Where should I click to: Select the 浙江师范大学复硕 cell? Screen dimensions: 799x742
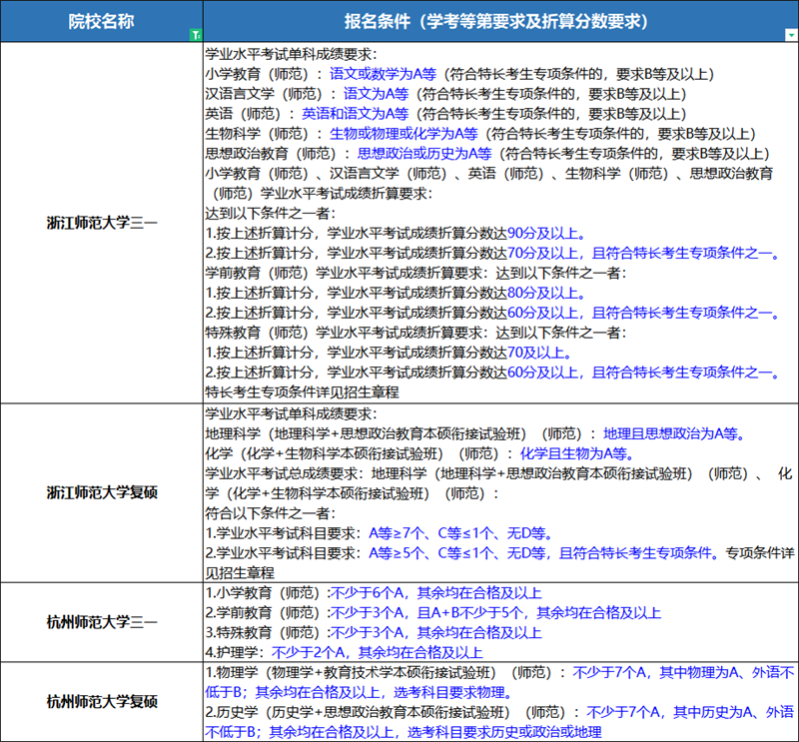point(102,492)
